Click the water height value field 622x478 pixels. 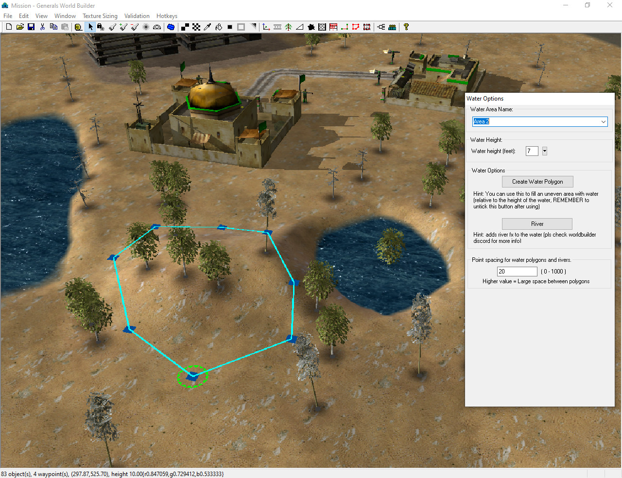[532, 151]
